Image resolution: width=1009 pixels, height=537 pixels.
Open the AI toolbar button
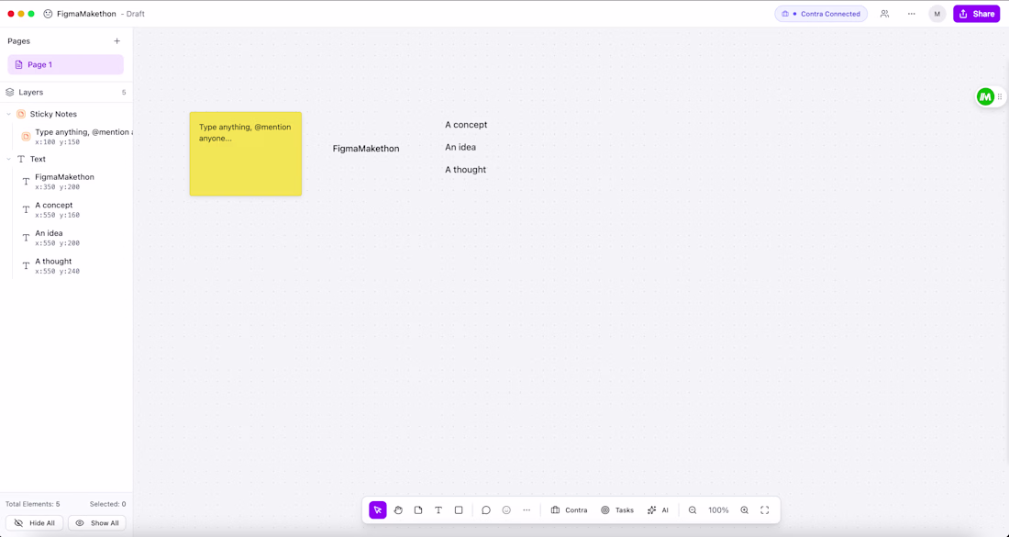pos(658,510)
